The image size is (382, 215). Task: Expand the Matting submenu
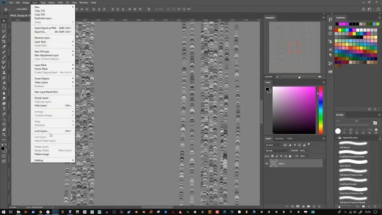[x=73, y=161]
